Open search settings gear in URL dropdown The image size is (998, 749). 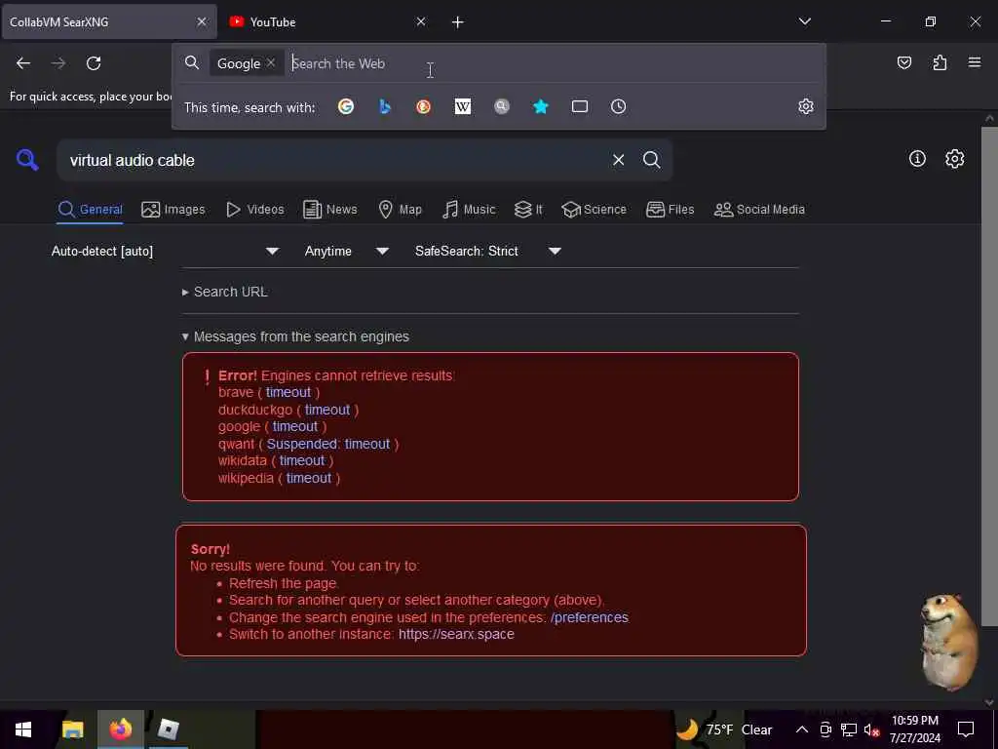(806, 106)
